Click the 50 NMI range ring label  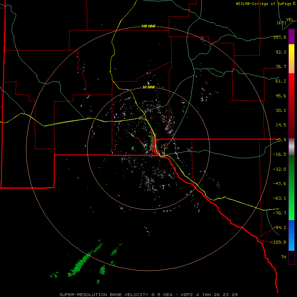(x=149, y=87)
